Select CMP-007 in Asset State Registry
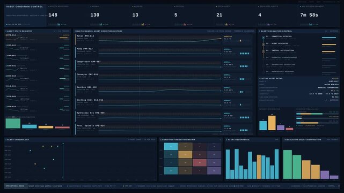The image size is (344, 193). (38, 58)
